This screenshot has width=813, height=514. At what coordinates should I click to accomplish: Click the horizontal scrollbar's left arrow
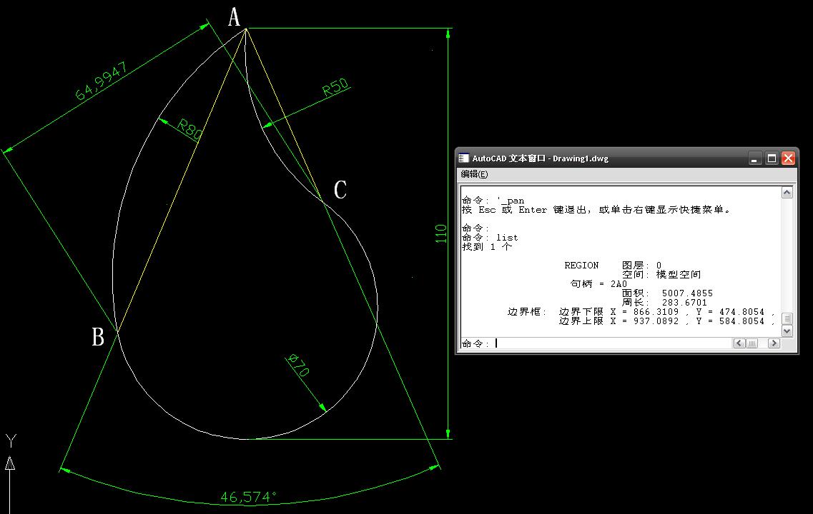(739, 343)
